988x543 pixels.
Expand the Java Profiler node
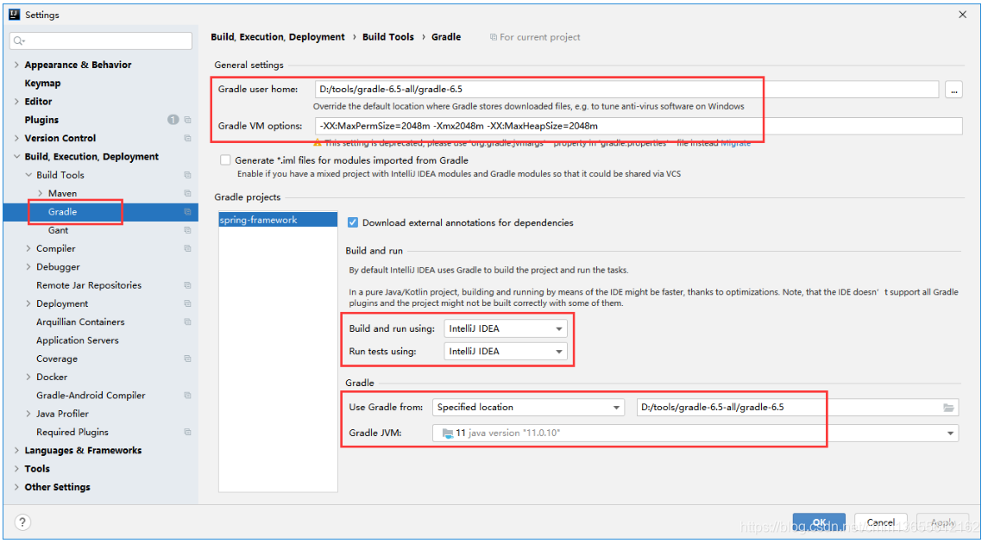click(28, 414)
